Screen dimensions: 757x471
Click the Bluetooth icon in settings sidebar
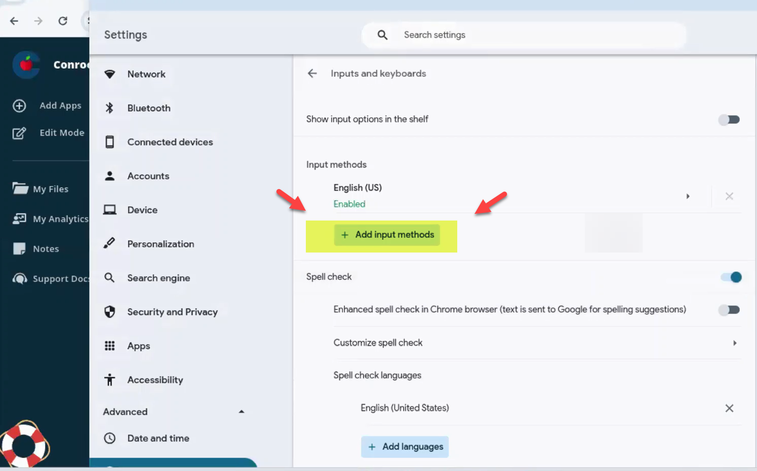coord(109,108)
